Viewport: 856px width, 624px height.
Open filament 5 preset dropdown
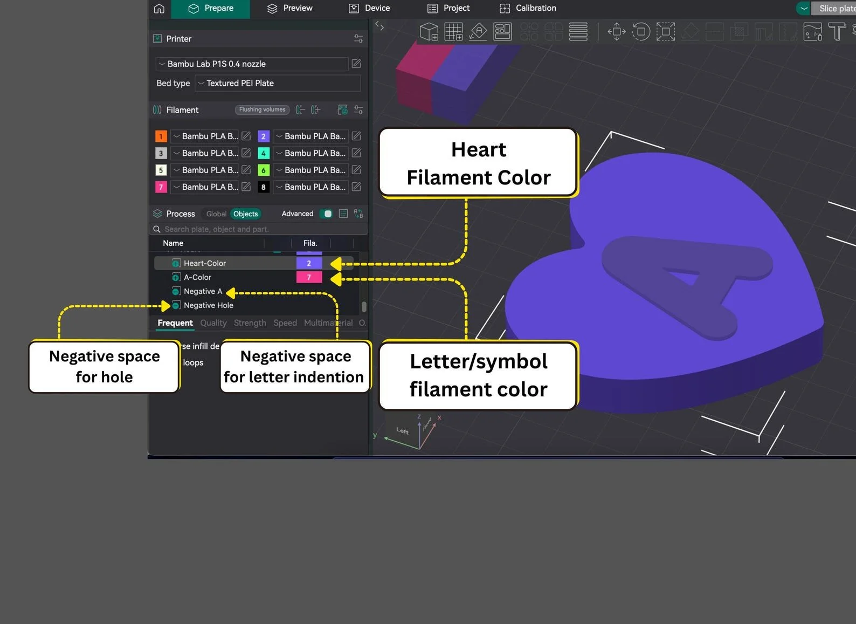point(204,170)
